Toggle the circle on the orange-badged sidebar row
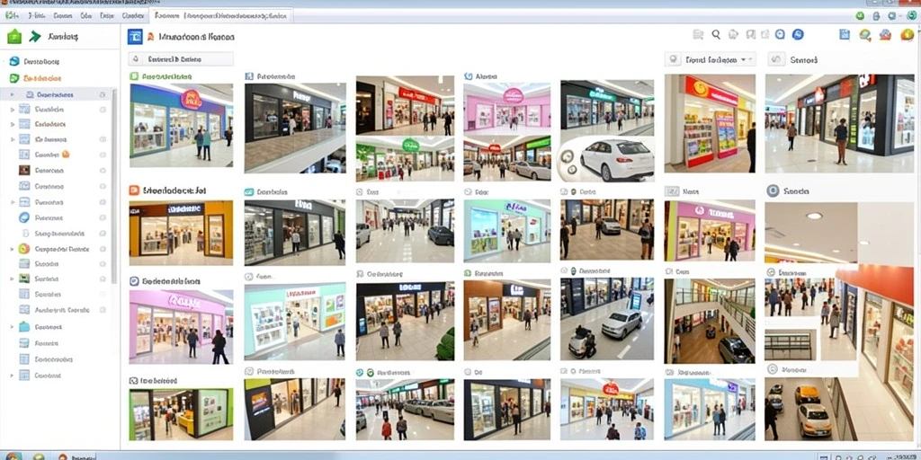 click(x=103, y=155)
